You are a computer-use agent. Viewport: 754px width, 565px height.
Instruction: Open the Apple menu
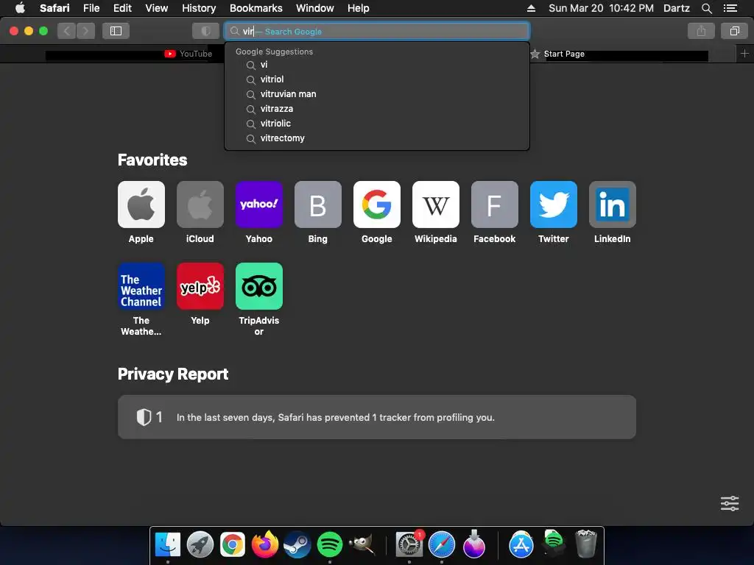[20, 7]
